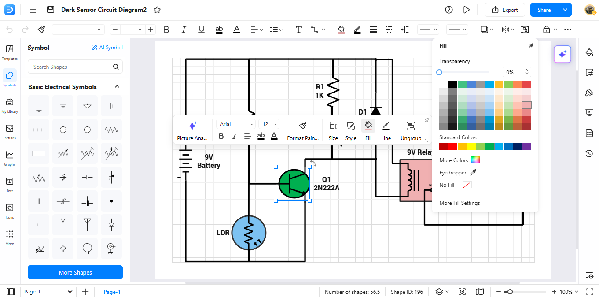Click the top toolbar format painter icon

click(41, 30)
